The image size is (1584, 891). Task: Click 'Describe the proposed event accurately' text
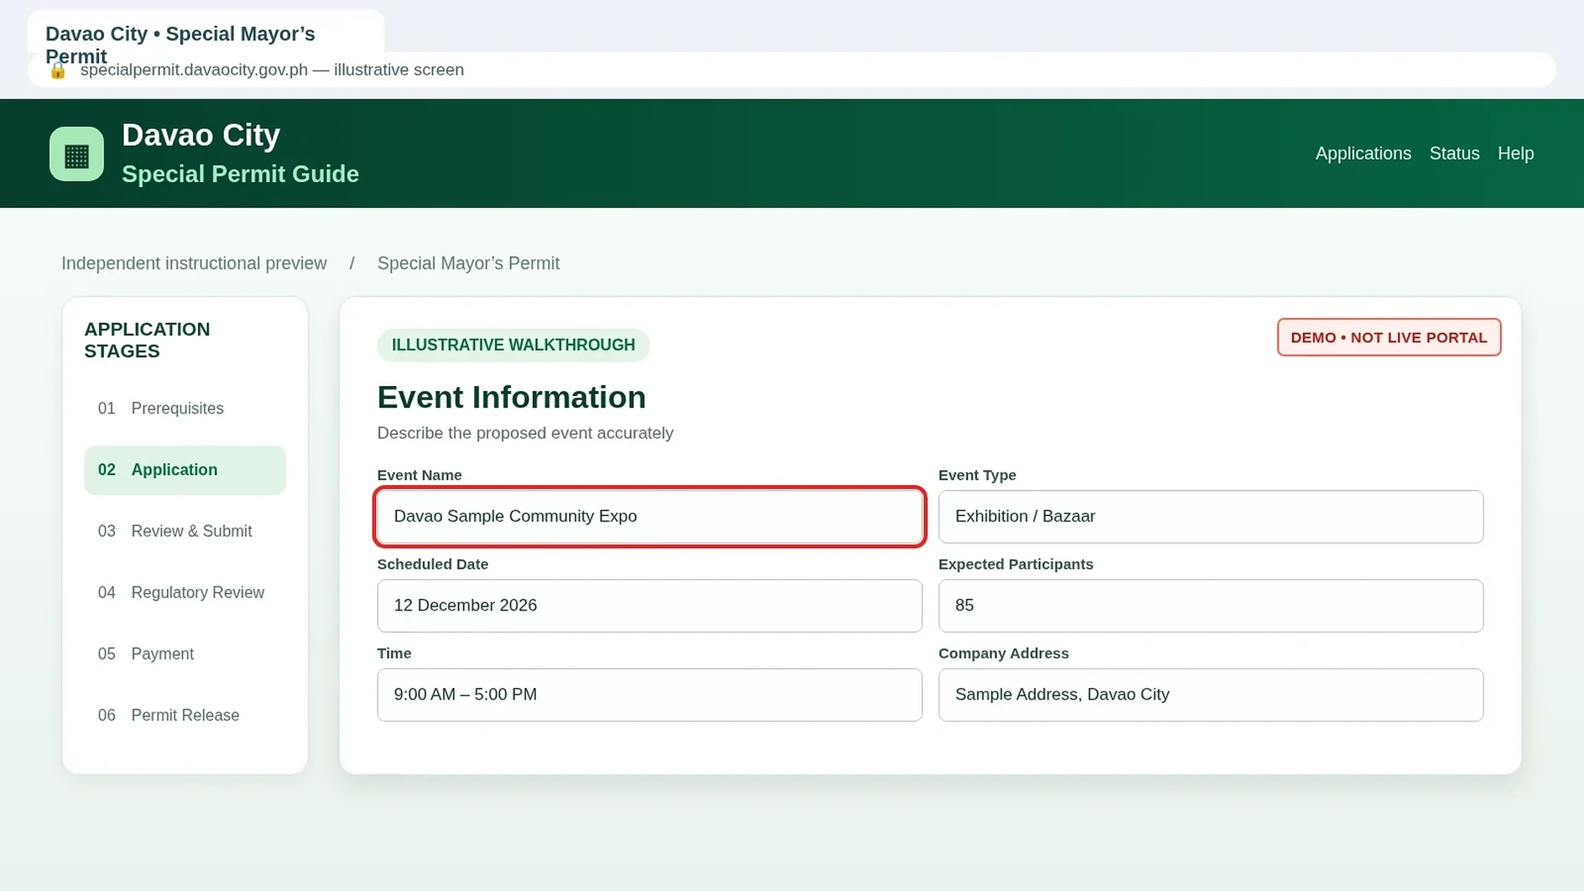[x=525, y=433]
